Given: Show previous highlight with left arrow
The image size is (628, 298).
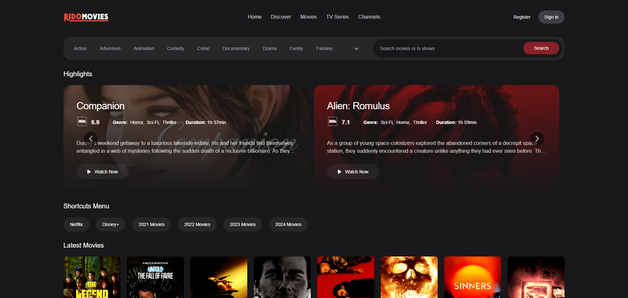Looking at the screenshot, I should coord(91,139).
